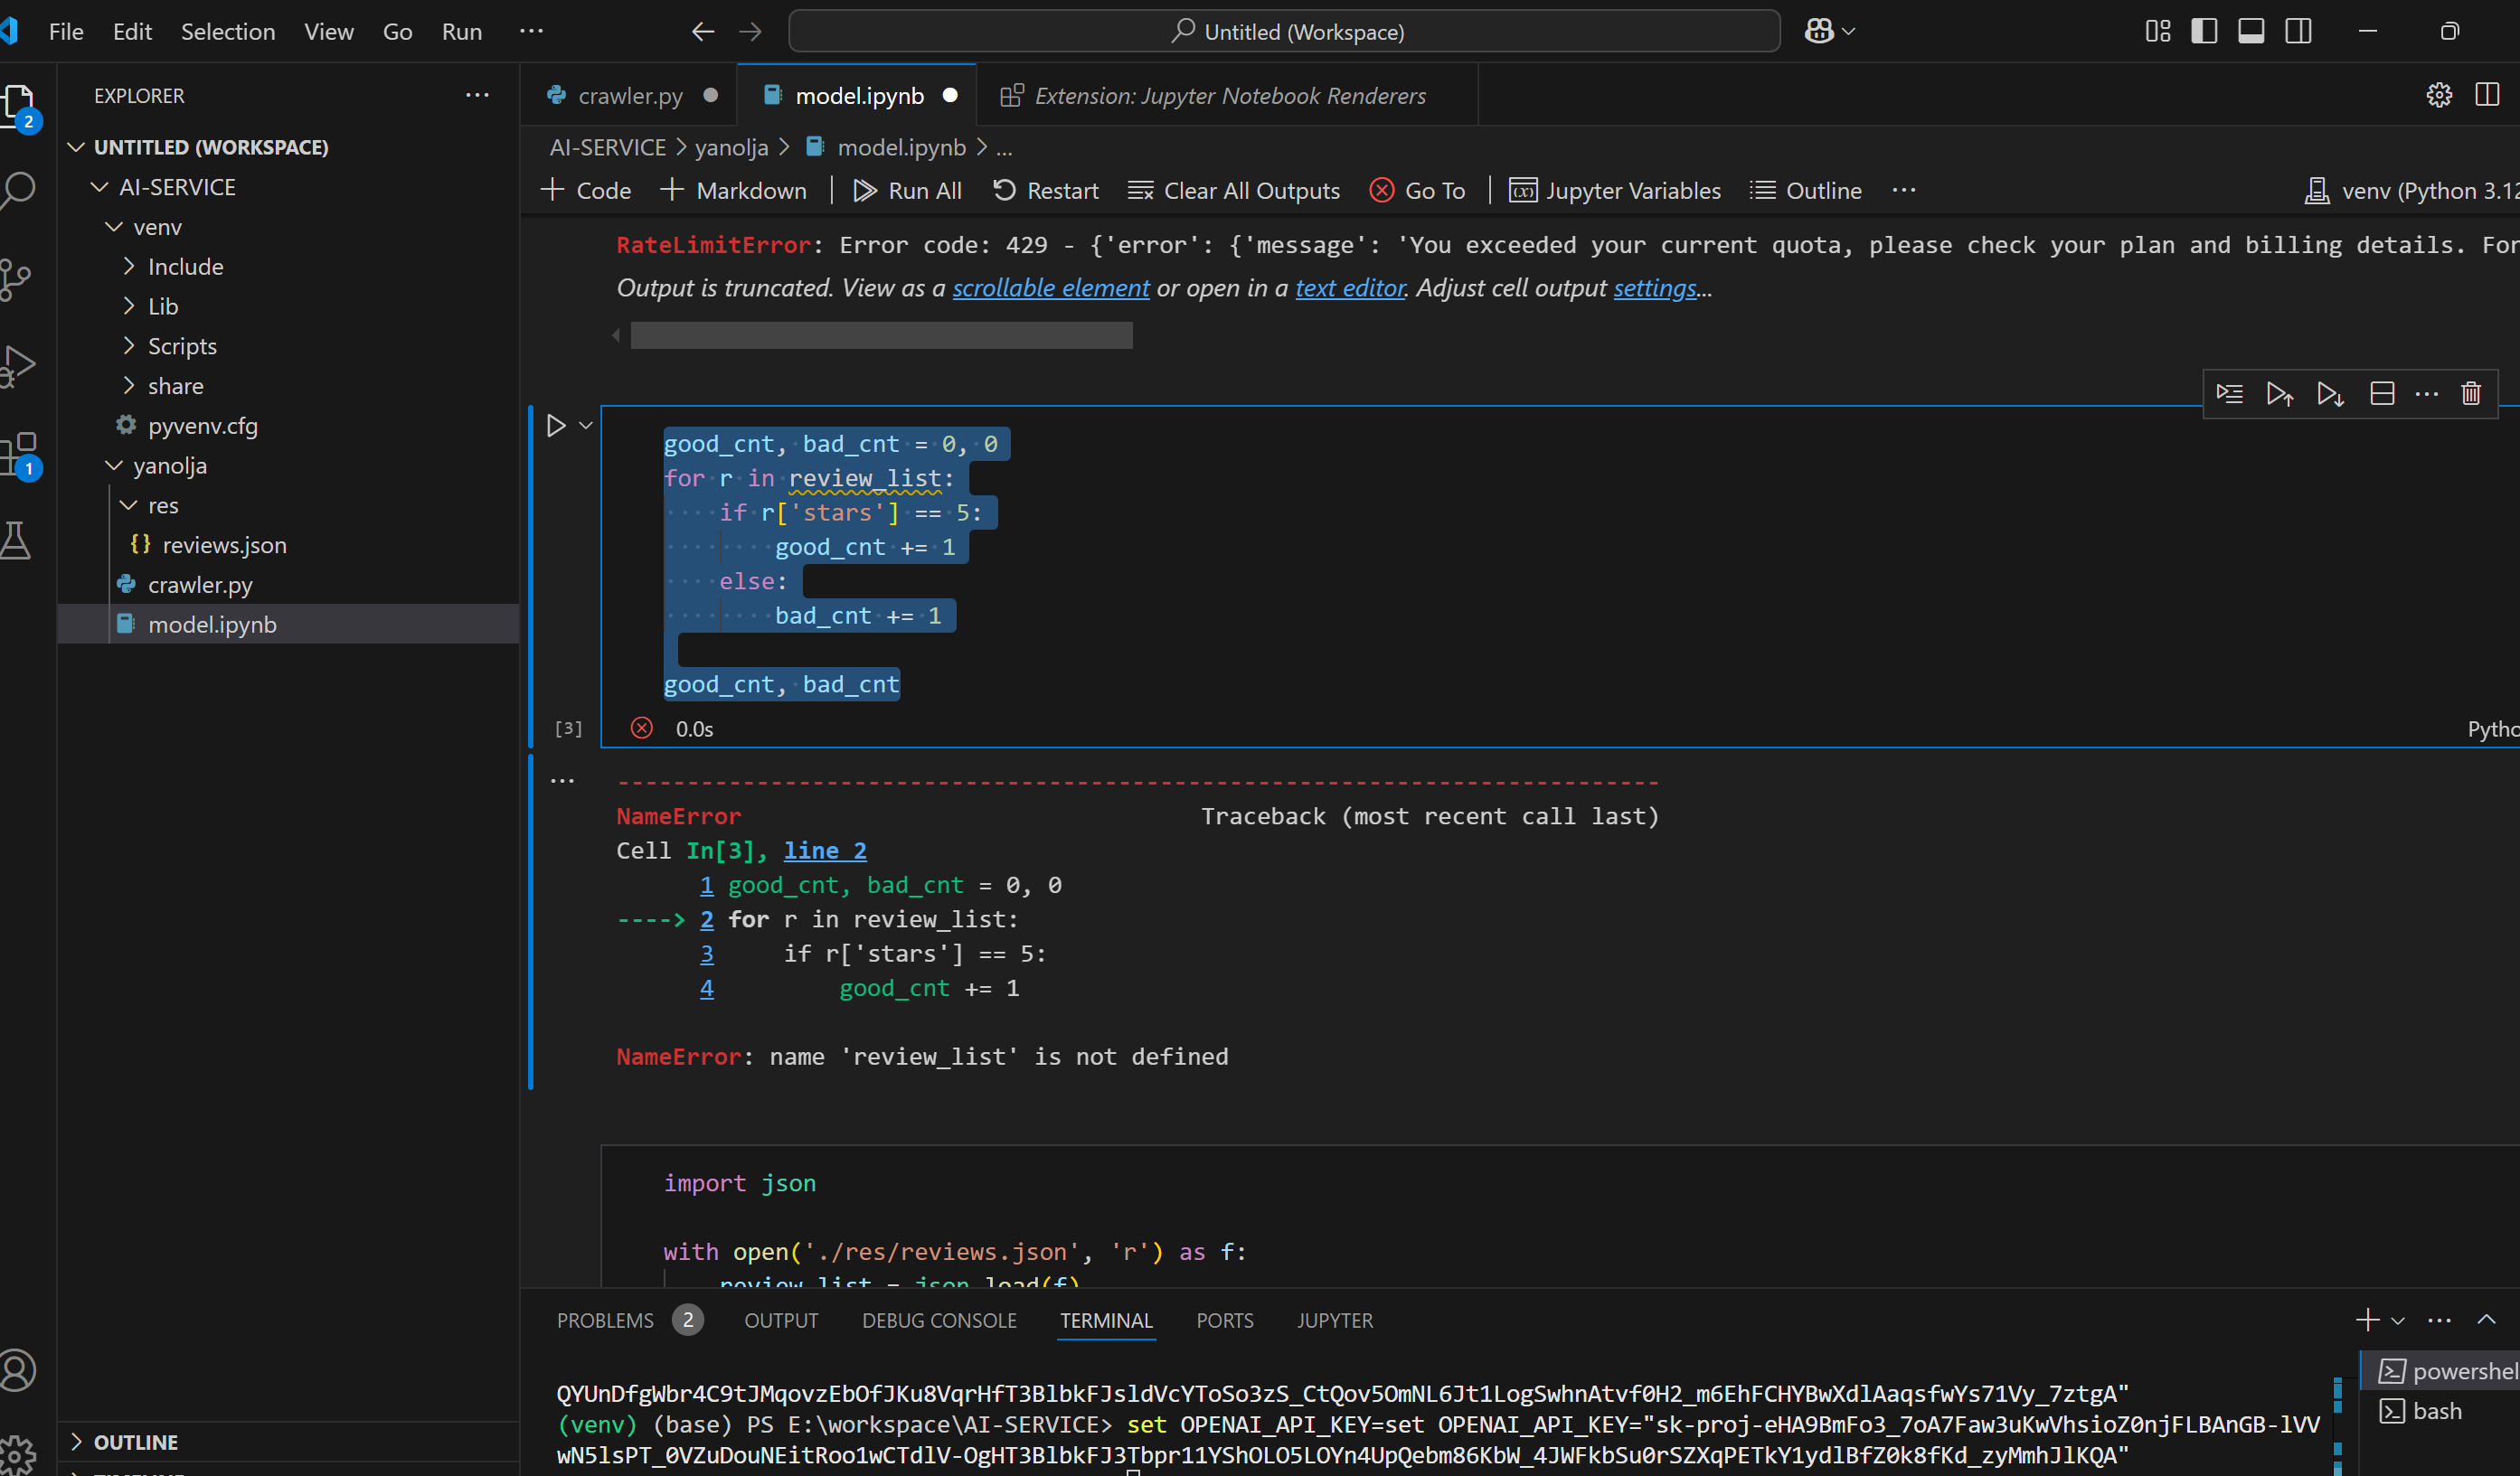Image resolution: width=2520 pixels, height=1476 pixels.
Task: Delete the selected notebook cell
Action: (x=2471, y=394)
